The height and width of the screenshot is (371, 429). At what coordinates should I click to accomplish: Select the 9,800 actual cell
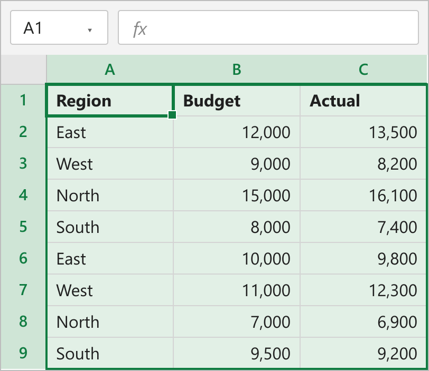point(363,258)
